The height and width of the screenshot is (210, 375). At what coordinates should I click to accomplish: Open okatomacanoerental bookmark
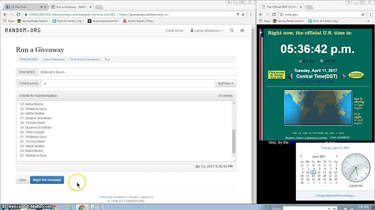point(104,21)
